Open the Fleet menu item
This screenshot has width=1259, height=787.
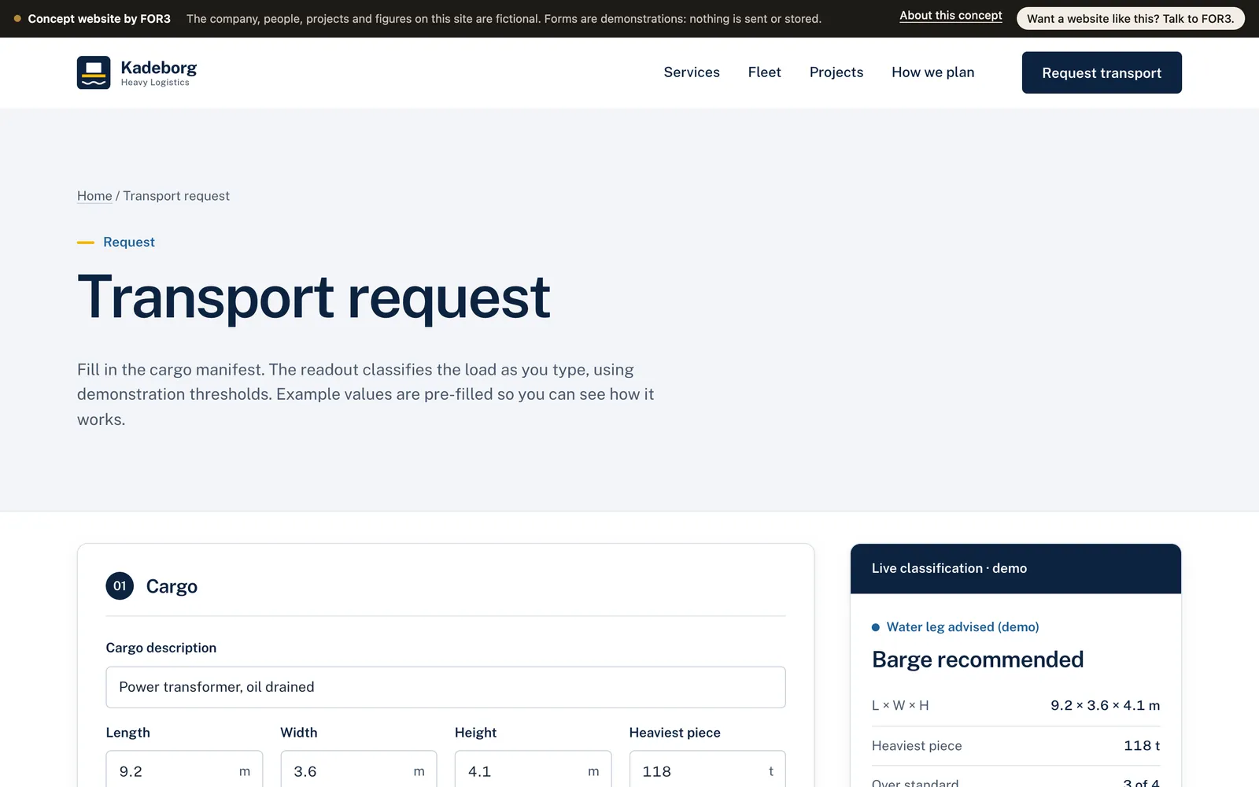click(x=764, y=72)
